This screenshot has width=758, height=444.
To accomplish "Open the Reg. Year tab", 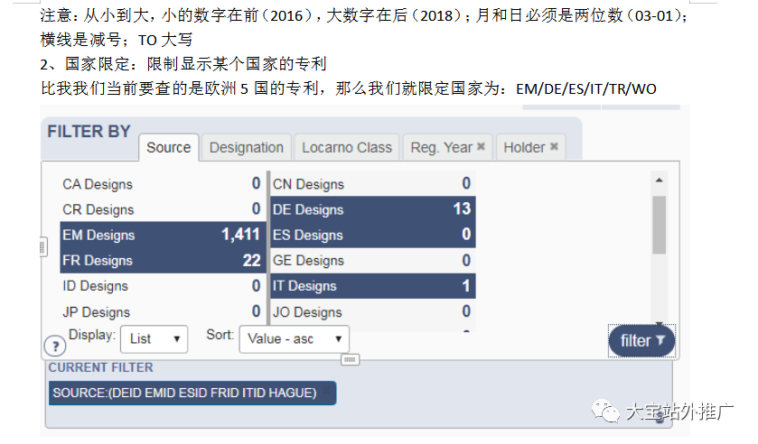I will 441,147.
